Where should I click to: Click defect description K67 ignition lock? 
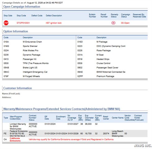(54, 23)
